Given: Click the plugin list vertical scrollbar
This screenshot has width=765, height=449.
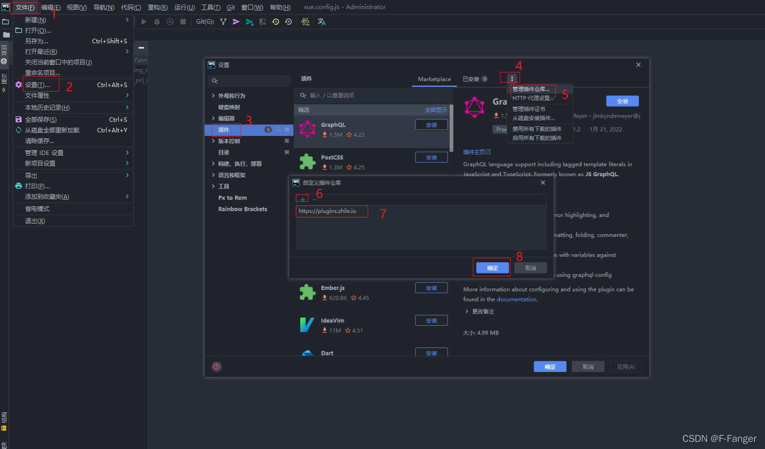Looking at the screenshot, I should coord(451,128).
